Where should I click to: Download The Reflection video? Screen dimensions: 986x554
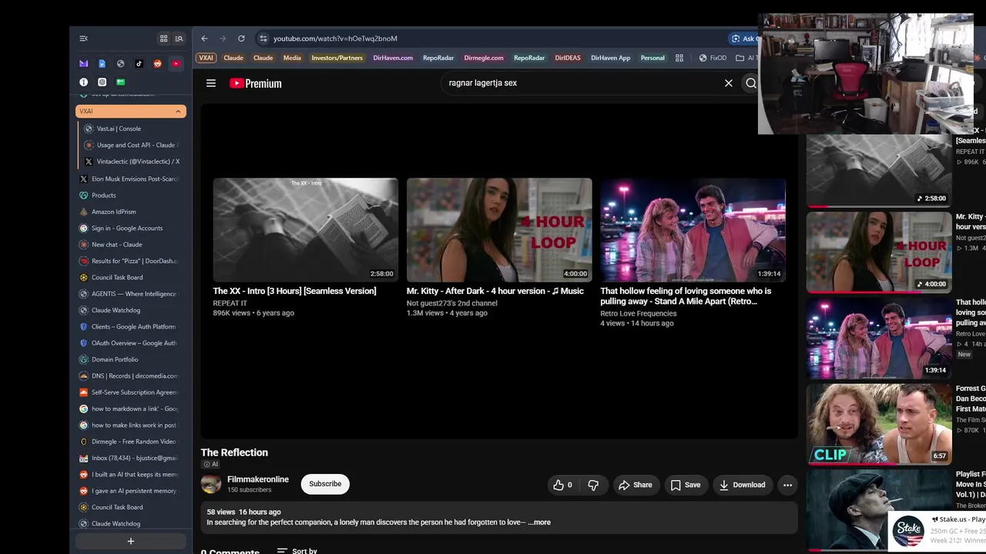pyautogui.click(x=743, y=485)
